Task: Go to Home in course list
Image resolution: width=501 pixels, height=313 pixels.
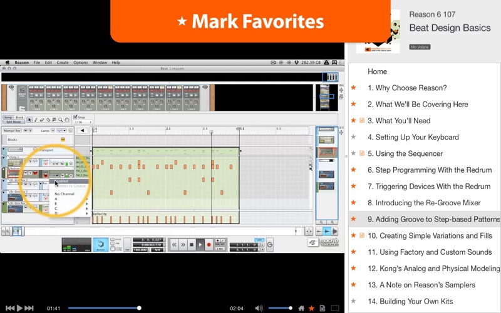Action: 377,71
